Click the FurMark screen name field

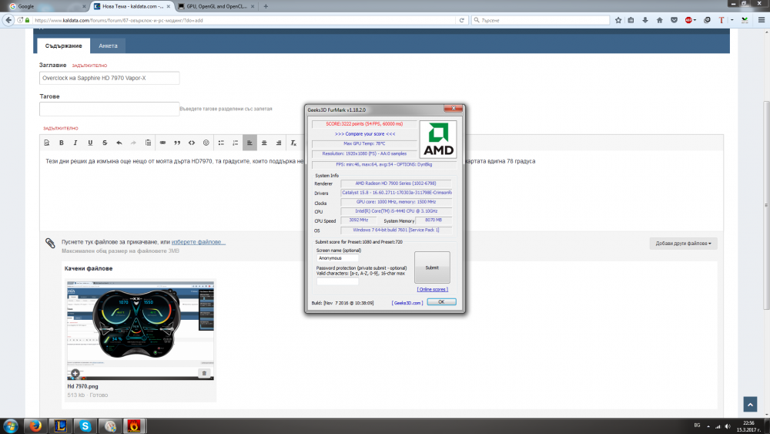pos(337,258)
